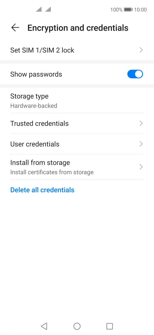Open Trusted credentials via its chevron
The image size is (154, 335).
[141, 123]
